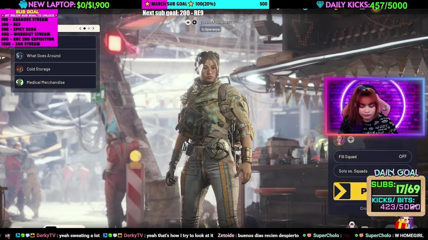Add a squad member with plus button

pyautogui.click(x=350, y=140)
